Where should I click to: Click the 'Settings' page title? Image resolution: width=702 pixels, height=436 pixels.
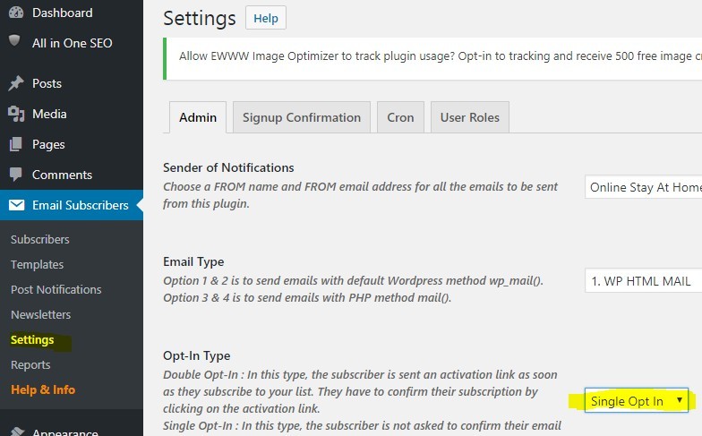click(x=199, y=18)
